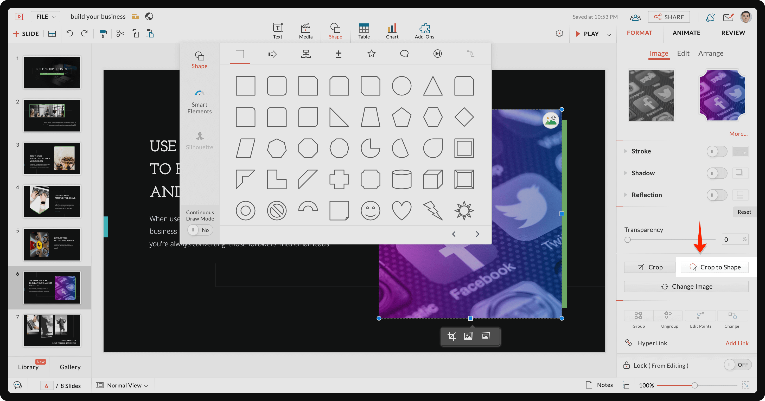Pick the lightning bolt shape
The height and width of the screenshot is (401, 765).
433,211
